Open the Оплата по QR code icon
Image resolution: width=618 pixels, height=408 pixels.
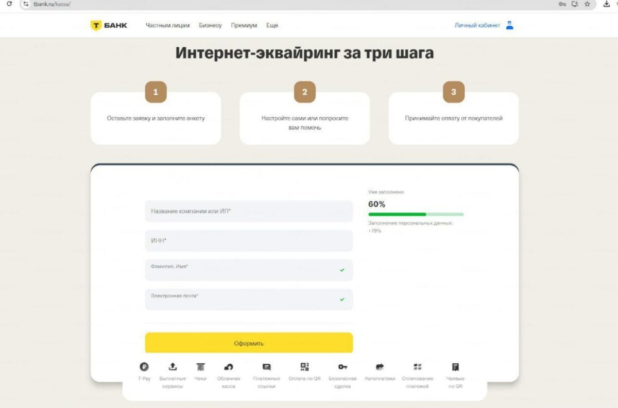tap(304, 367)
